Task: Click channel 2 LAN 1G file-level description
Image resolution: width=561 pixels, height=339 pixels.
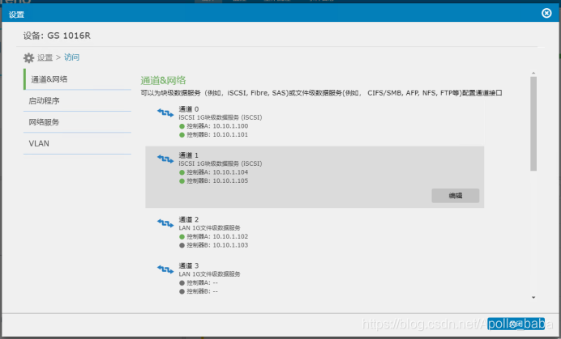Action: pos(210,228)
